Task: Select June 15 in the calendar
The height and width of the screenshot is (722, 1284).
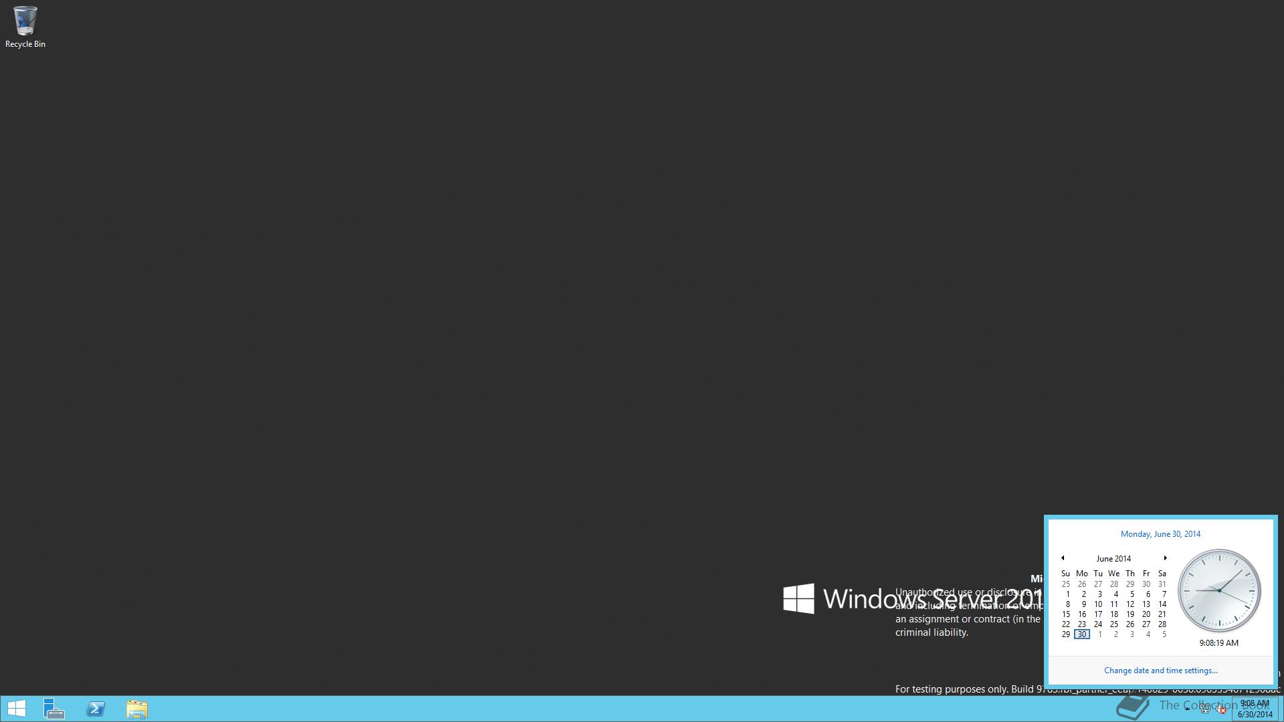Action: (x=1065, y=614)
